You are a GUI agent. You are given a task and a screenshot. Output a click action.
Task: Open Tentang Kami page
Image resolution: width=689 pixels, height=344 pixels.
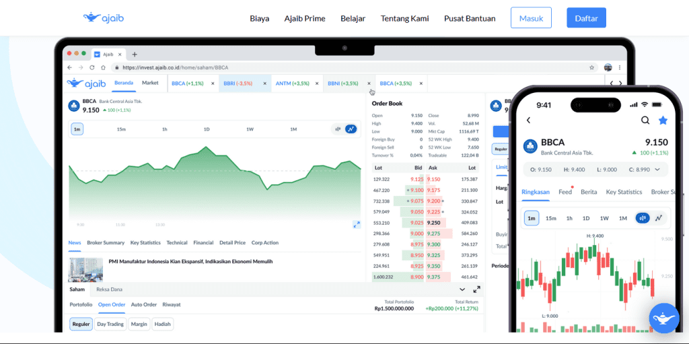point(404,18)
